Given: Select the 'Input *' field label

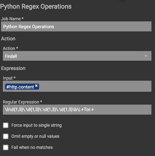Looking at the screenshot, I should [x=9, y=78].
